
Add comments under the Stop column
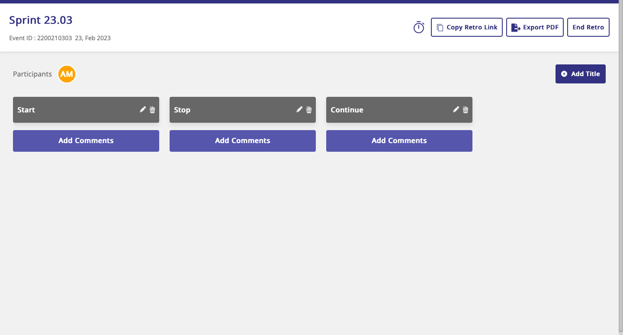(243, 141)
